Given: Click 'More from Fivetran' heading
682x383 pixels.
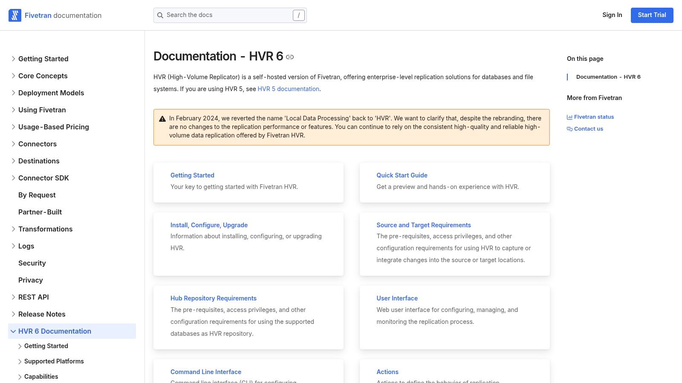Looking at the screenshot, I should click(x=594, y=98).
